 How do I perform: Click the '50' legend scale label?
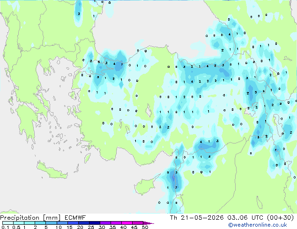pos(145,227)
